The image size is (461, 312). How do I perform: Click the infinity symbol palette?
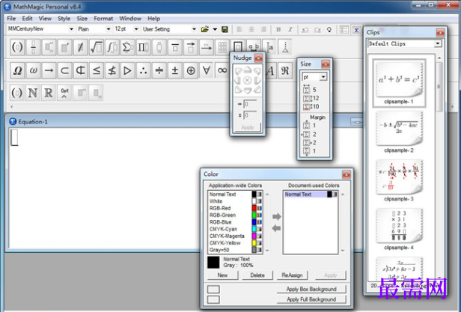tap(222, 70)
